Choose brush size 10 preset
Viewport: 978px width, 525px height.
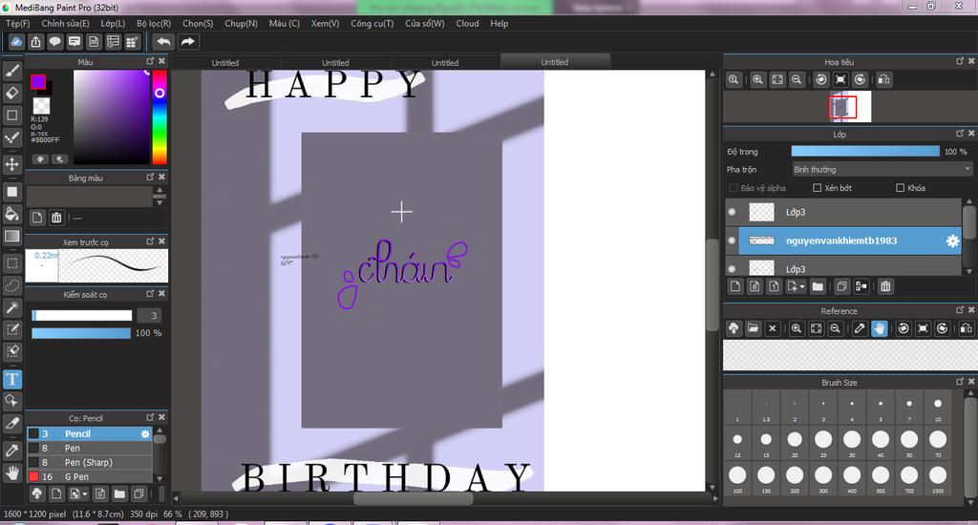click(938, 408)
